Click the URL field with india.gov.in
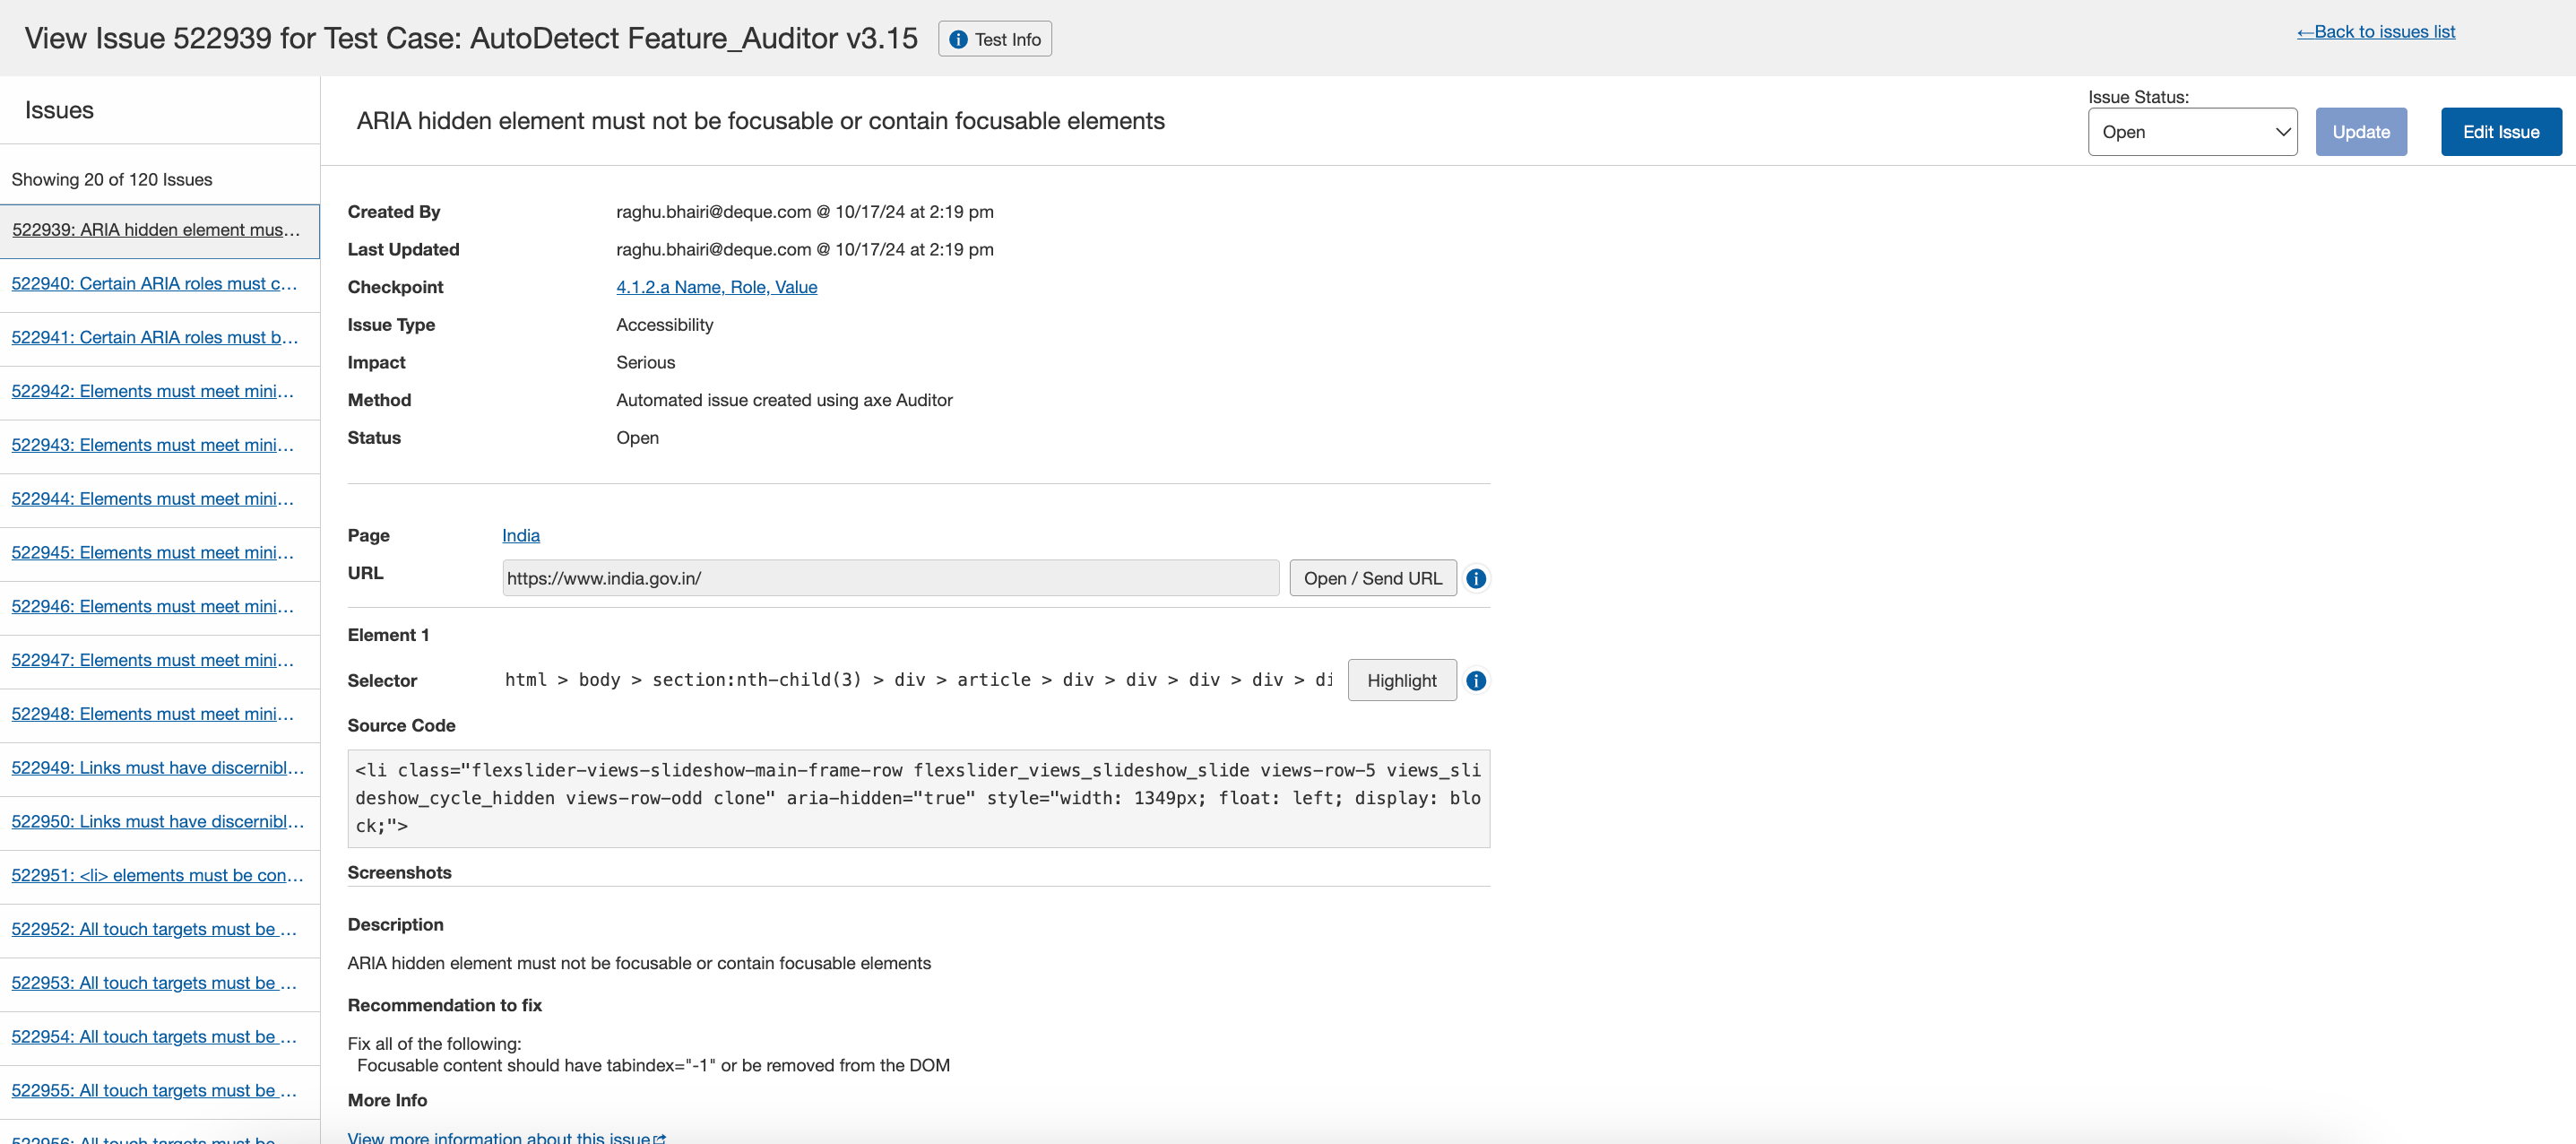Image resolution: width=2576 pixels, height=1144 pixels. pos(889,578)
